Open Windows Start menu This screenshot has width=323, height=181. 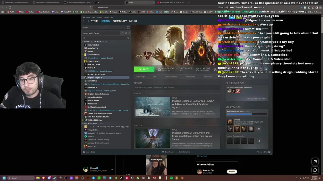(x=4, y=178)
